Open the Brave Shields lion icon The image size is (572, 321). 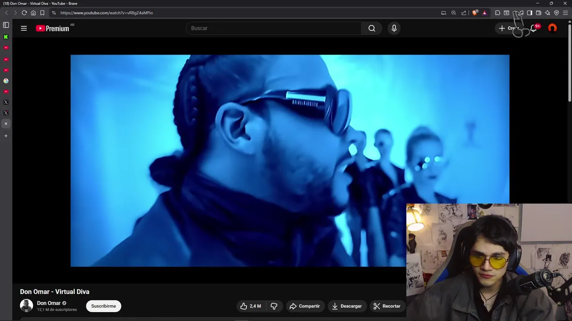[475, 13]
